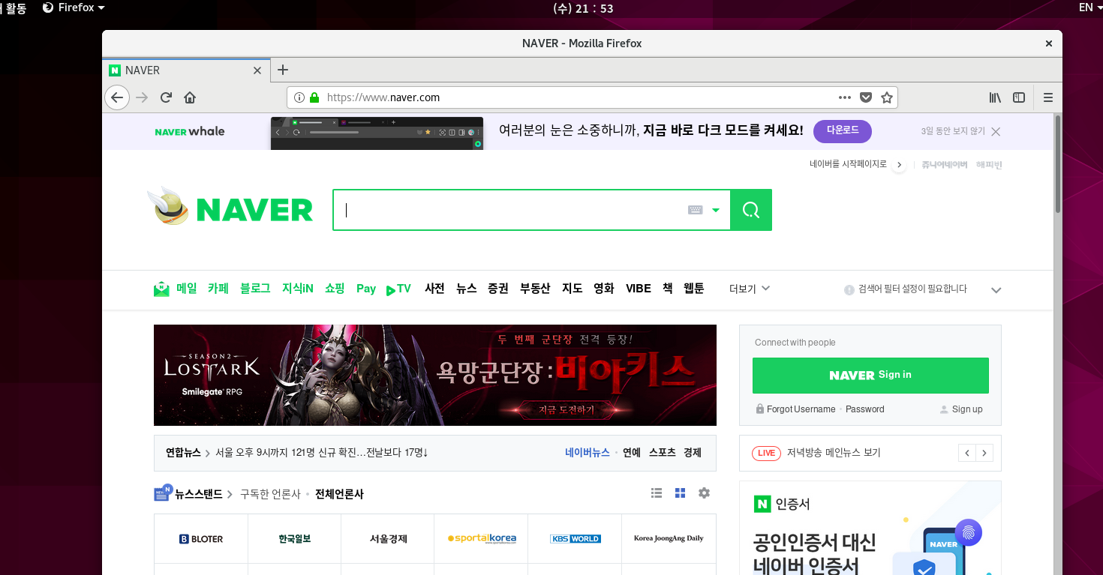Open 쇼핑 service link
This screenshot has width=1103, height=575.
[335, 289]
